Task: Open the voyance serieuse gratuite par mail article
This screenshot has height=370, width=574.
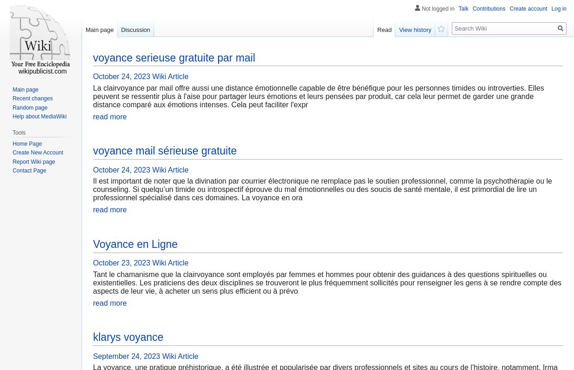Action: coord(174,58)
